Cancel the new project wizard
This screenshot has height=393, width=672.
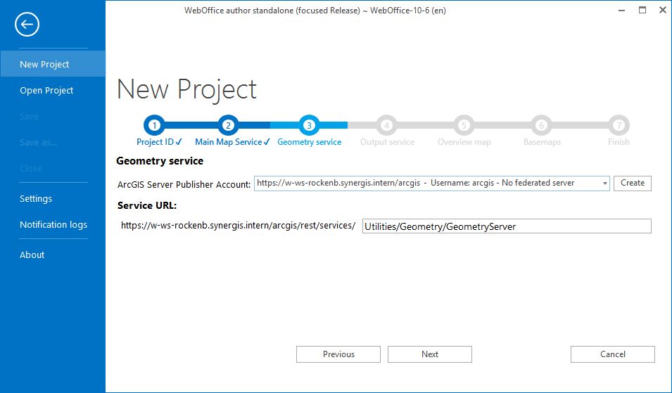tap(613, 354)
